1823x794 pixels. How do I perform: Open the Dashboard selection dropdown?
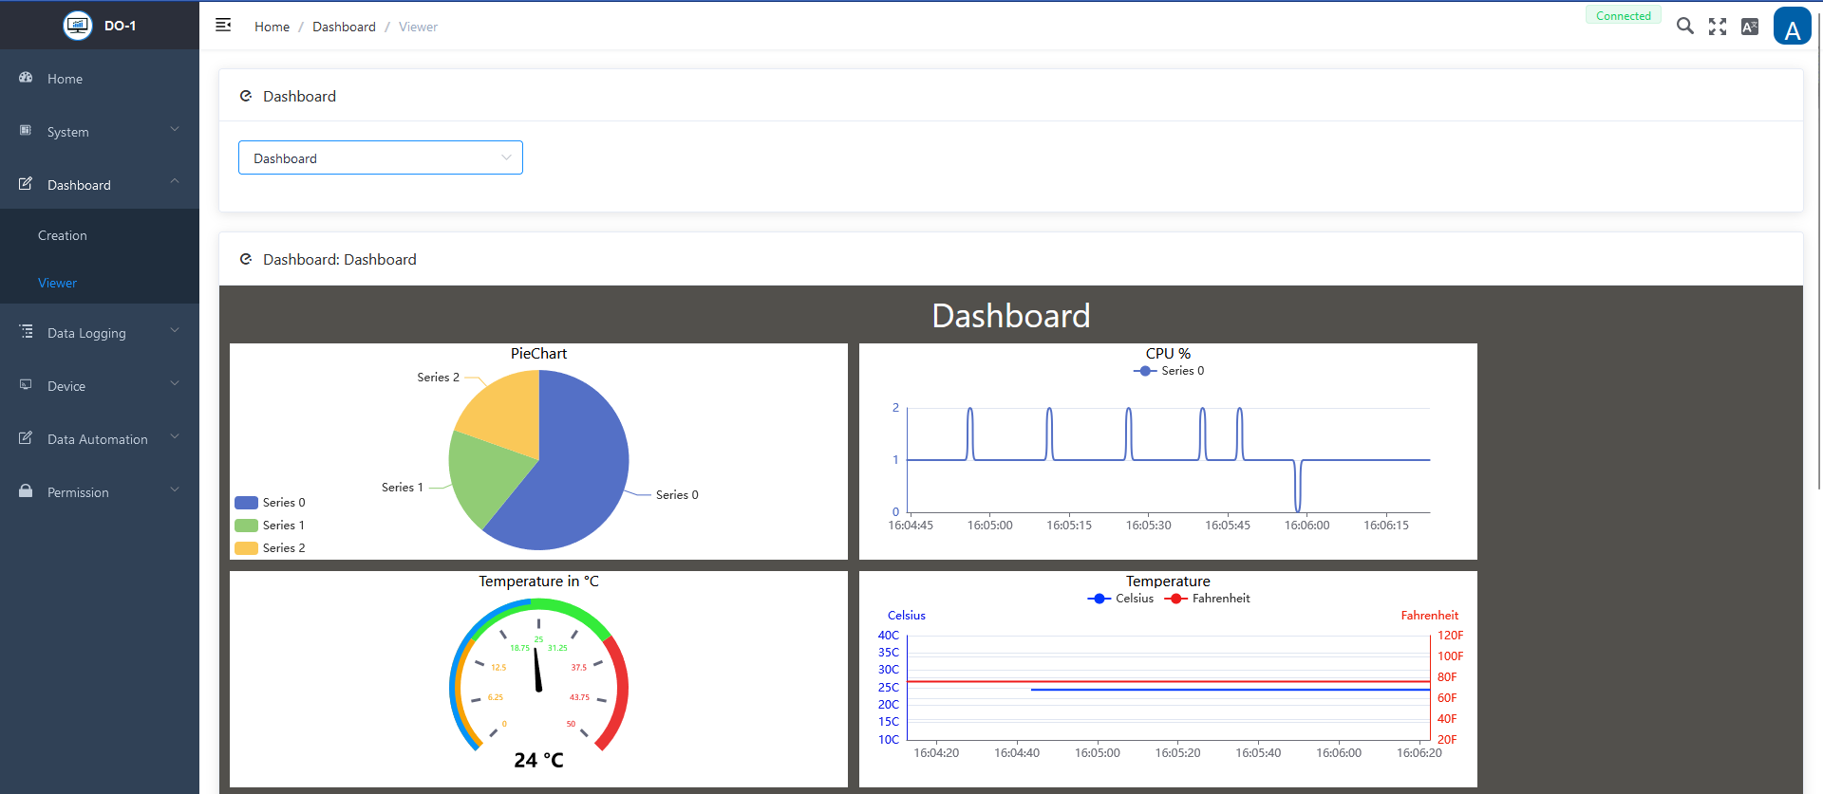point(380,158)
